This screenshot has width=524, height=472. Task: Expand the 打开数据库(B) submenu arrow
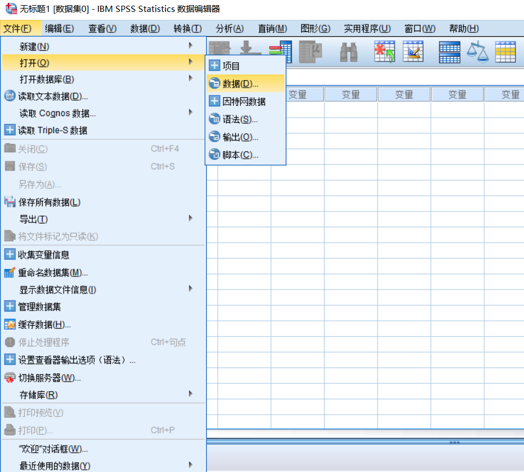190,78
